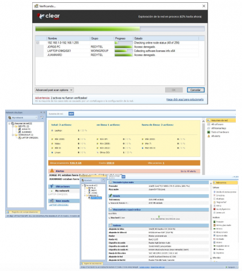Open LAPTOP-O9KQIG61 link under New assets
Image resolution: width=242 pixels, height=271 pixels.
coord(59,205)
